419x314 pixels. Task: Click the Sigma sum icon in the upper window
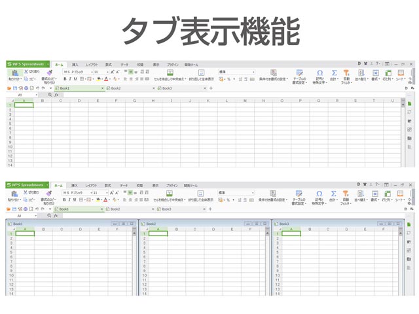coord(334,73)
